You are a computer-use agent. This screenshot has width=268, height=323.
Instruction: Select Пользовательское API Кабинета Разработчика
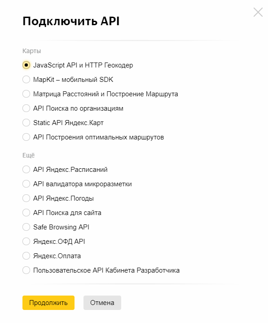pyautogui.click(x=26, y=270)
